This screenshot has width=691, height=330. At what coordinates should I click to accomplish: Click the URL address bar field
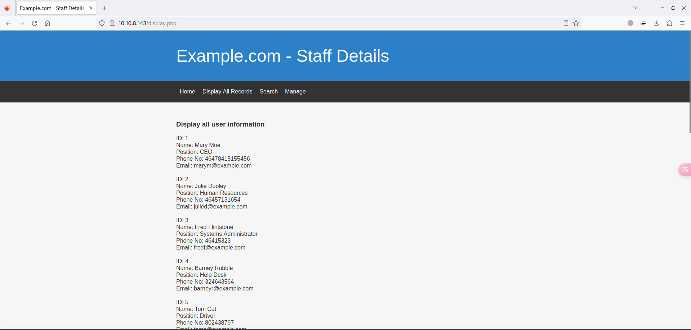(324, 23)
